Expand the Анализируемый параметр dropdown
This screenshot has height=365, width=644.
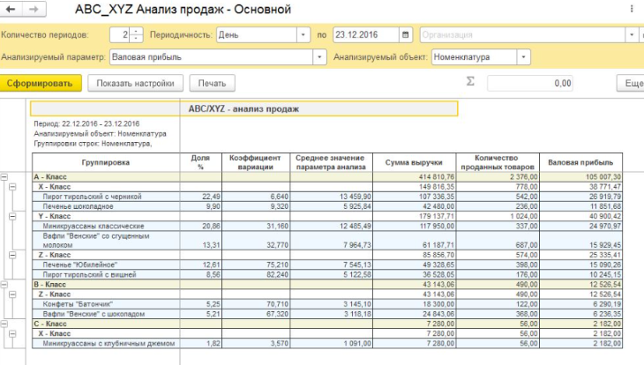point(319,57)
